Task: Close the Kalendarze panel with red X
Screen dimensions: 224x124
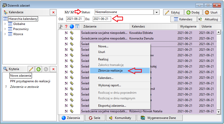Action: coord(53,12)
